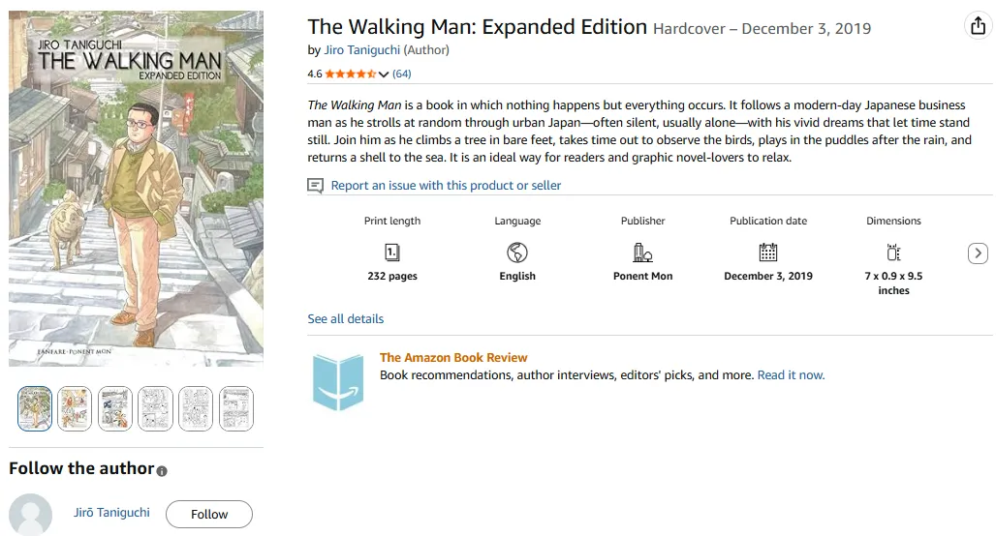The image size is (996, 536).
Task: Click the print length page icon
Action: [391, 253]
